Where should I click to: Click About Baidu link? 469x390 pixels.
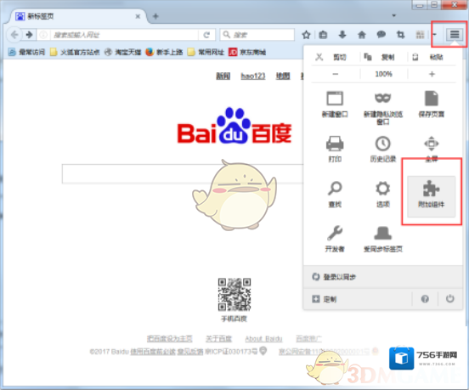pyautogui.click(x=263, y=338)
